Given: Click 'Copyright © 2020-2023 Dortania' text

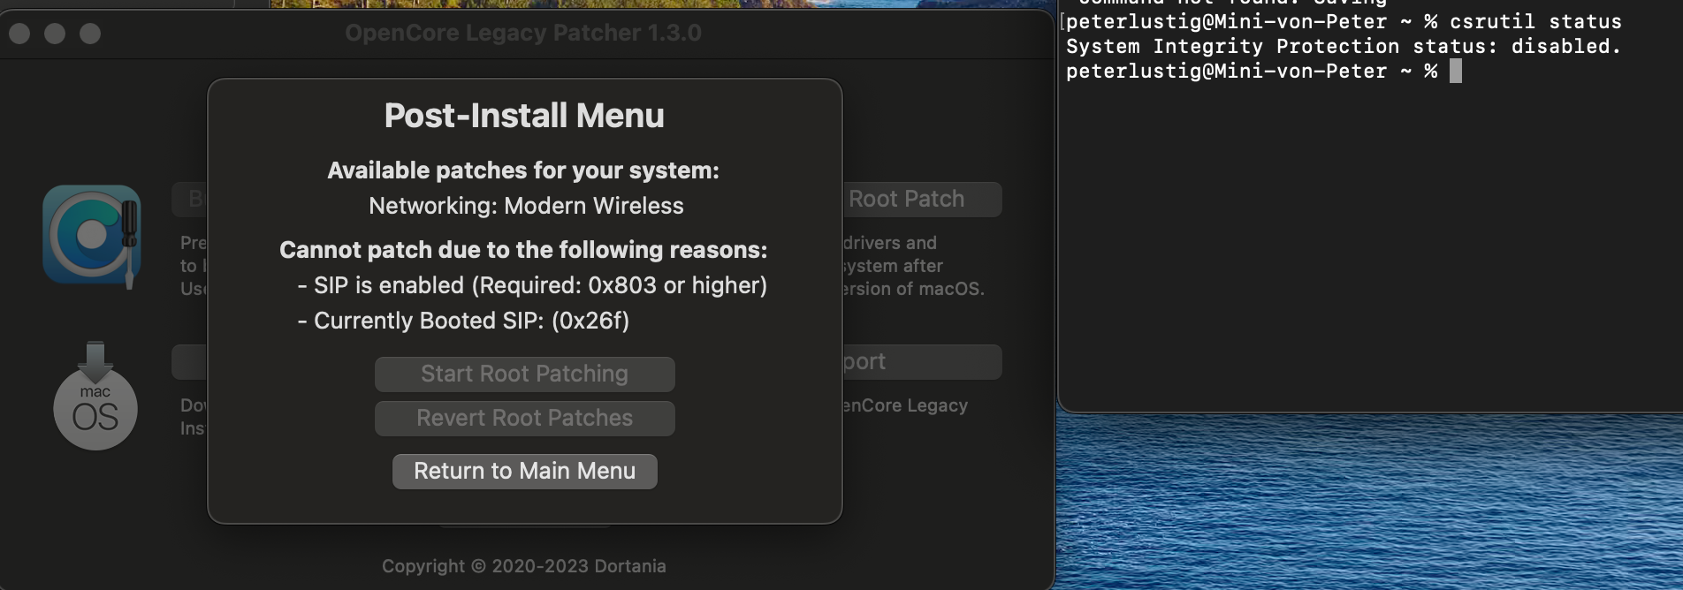Looking at the screenshot, I should (524, 566).
